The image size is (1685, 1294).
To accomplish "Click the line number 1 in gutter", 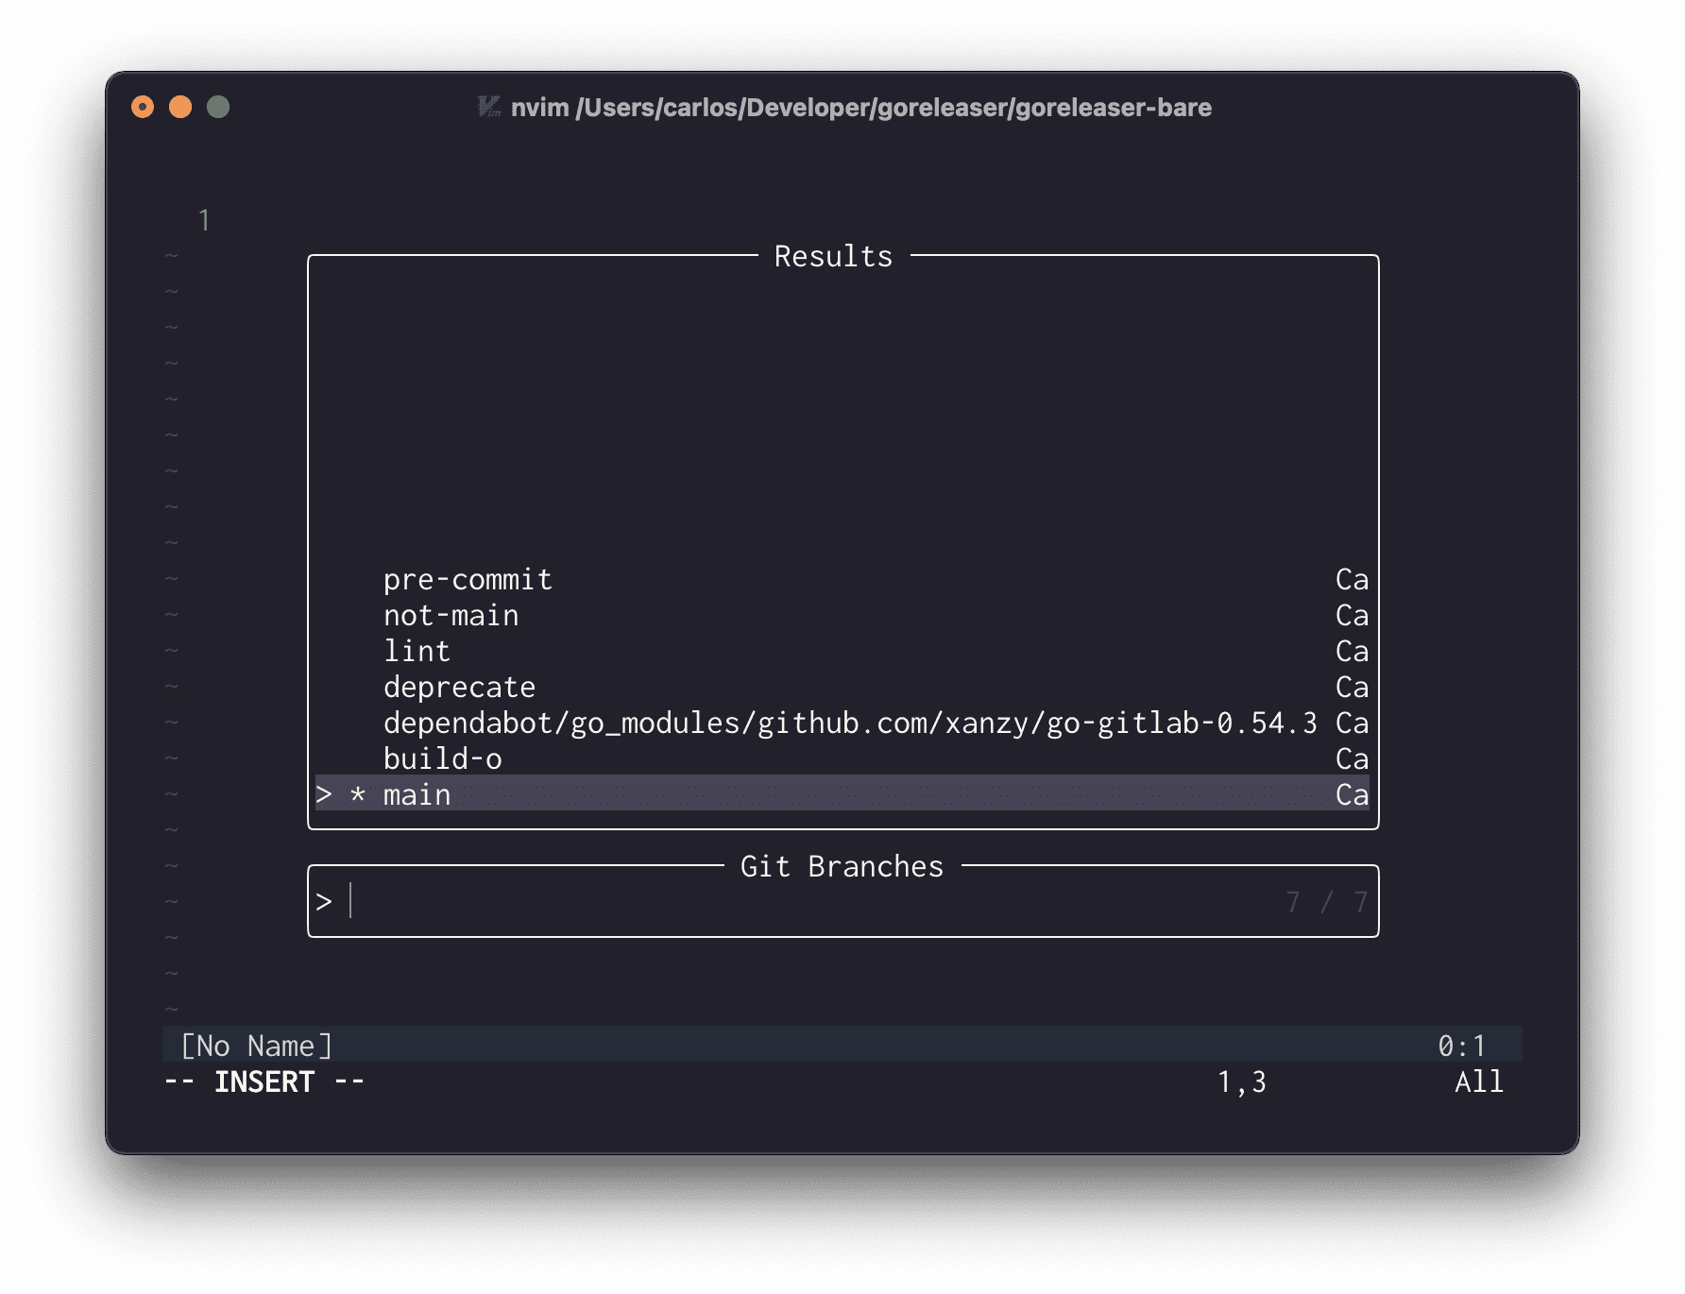I will coord(204,219).
